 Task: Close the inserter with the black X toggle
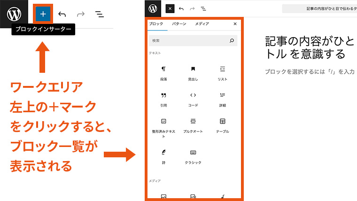point(170,8)
